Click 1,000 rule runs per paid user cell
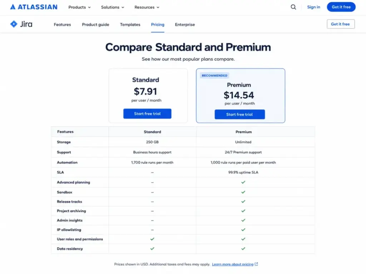This screenshot has height=274, width=366. click(x=243, y=162)
